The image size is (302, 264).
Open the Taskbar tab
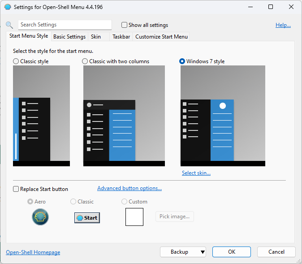click(121, 37)
